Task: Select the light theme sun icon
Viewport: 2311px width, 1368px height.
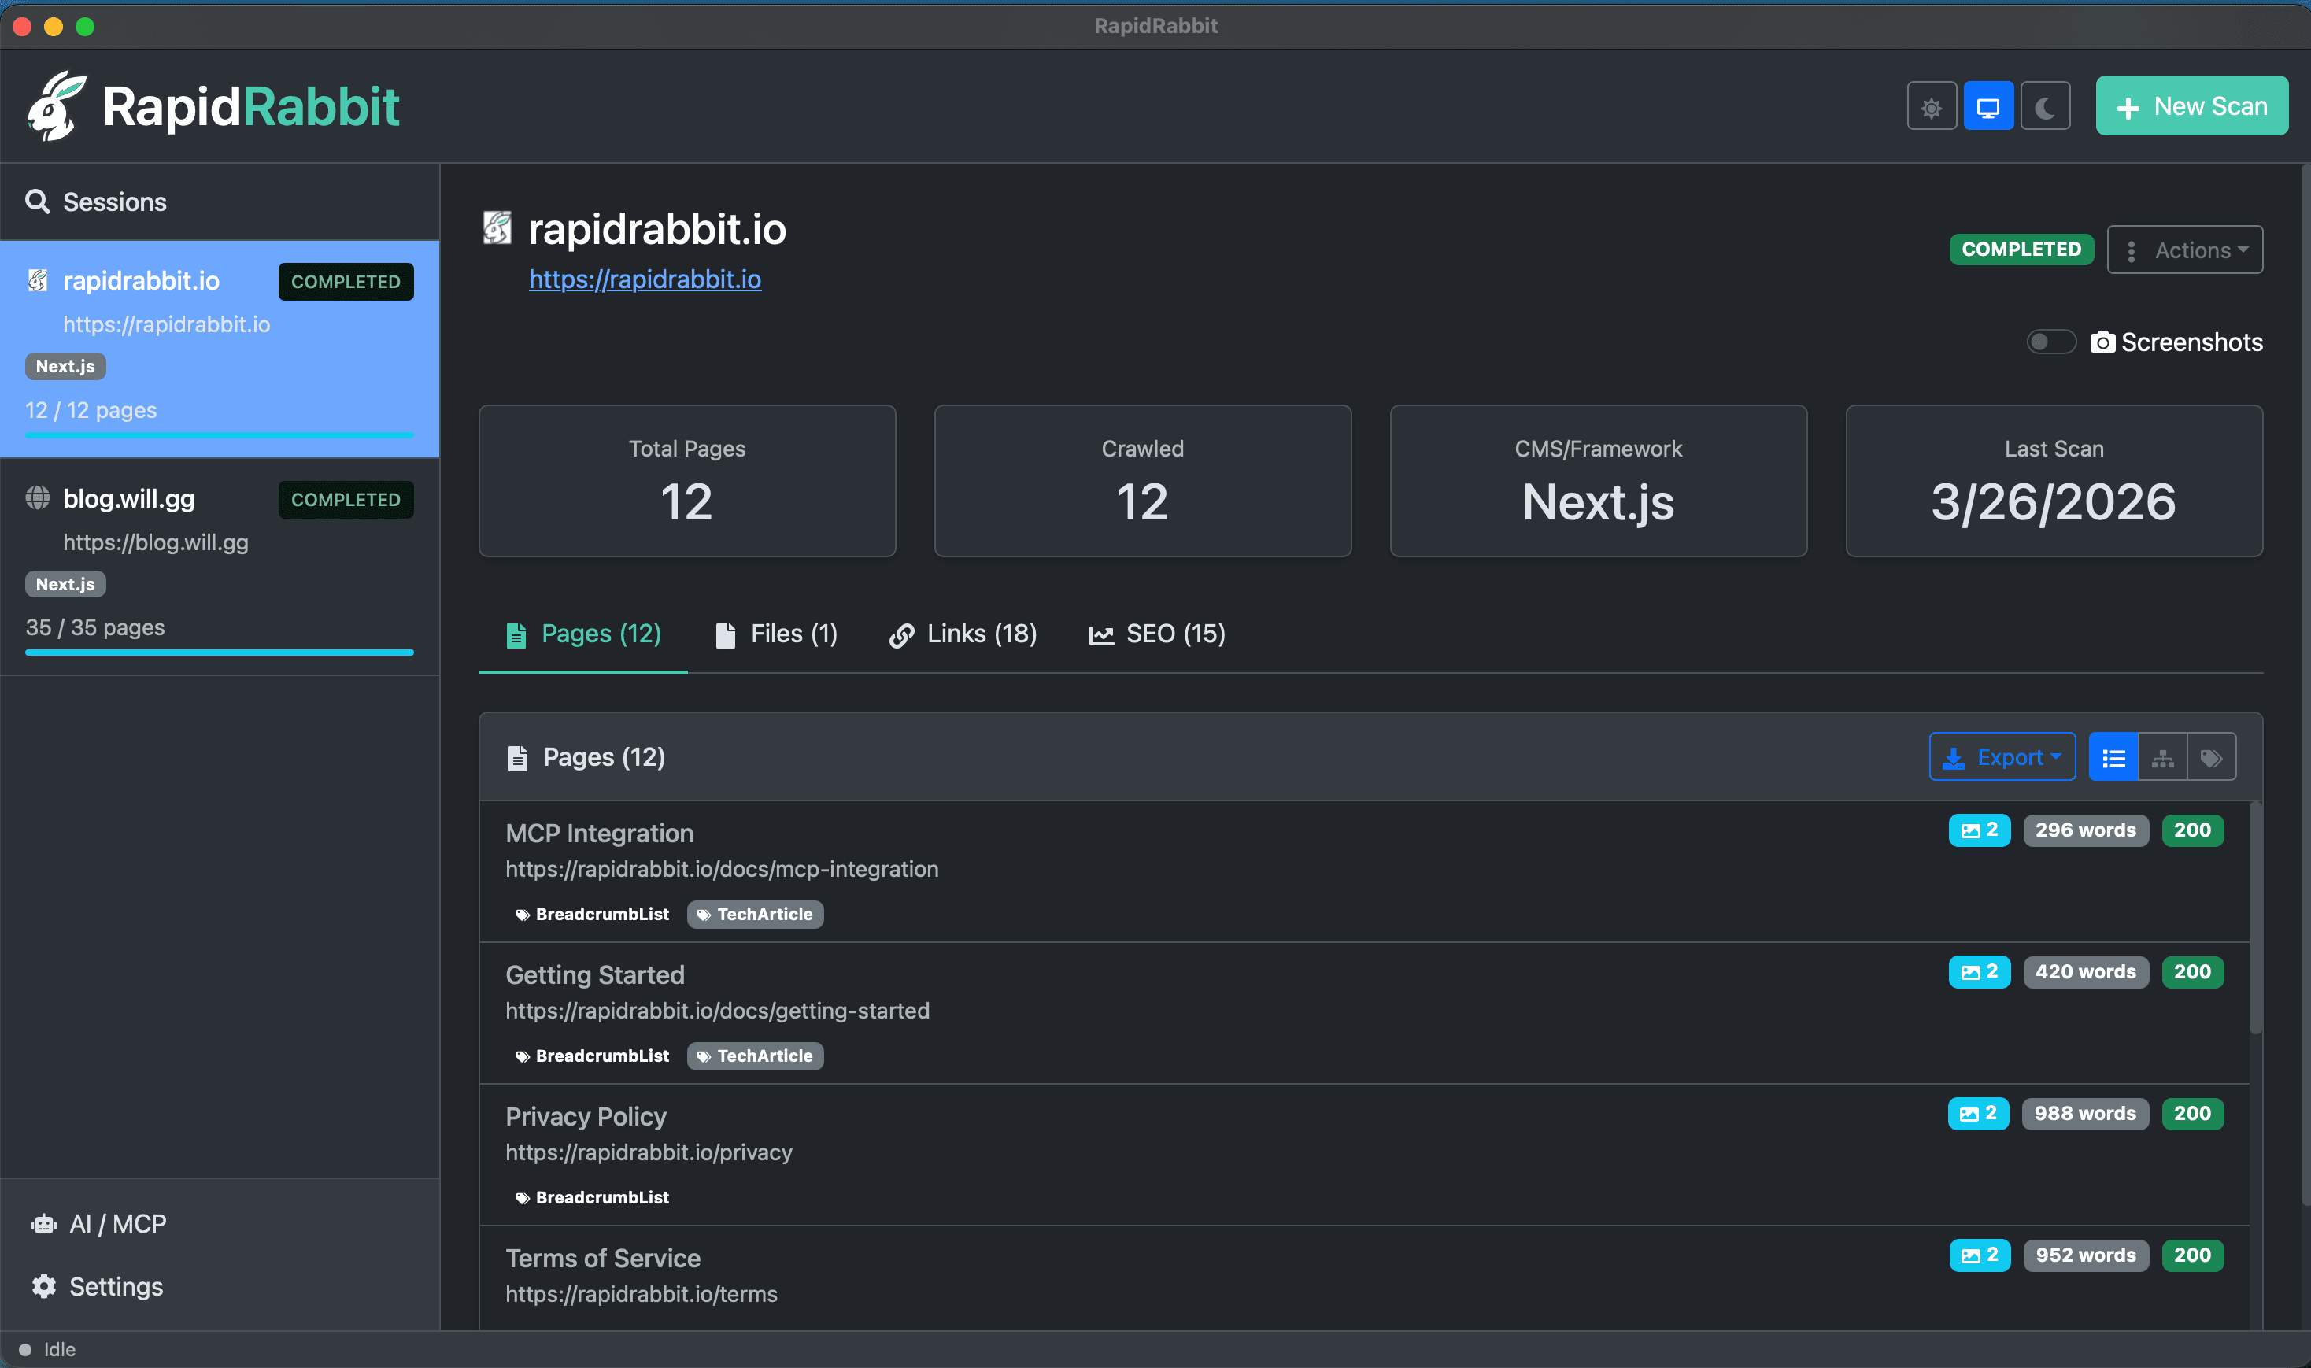Action: 1930,105
